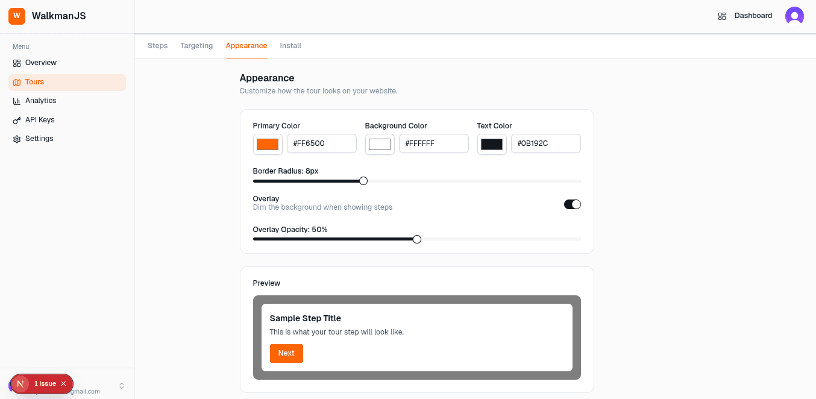Open the Install tab
The width and height of the screenshot is (816, 399).
[x=290, y=45]
